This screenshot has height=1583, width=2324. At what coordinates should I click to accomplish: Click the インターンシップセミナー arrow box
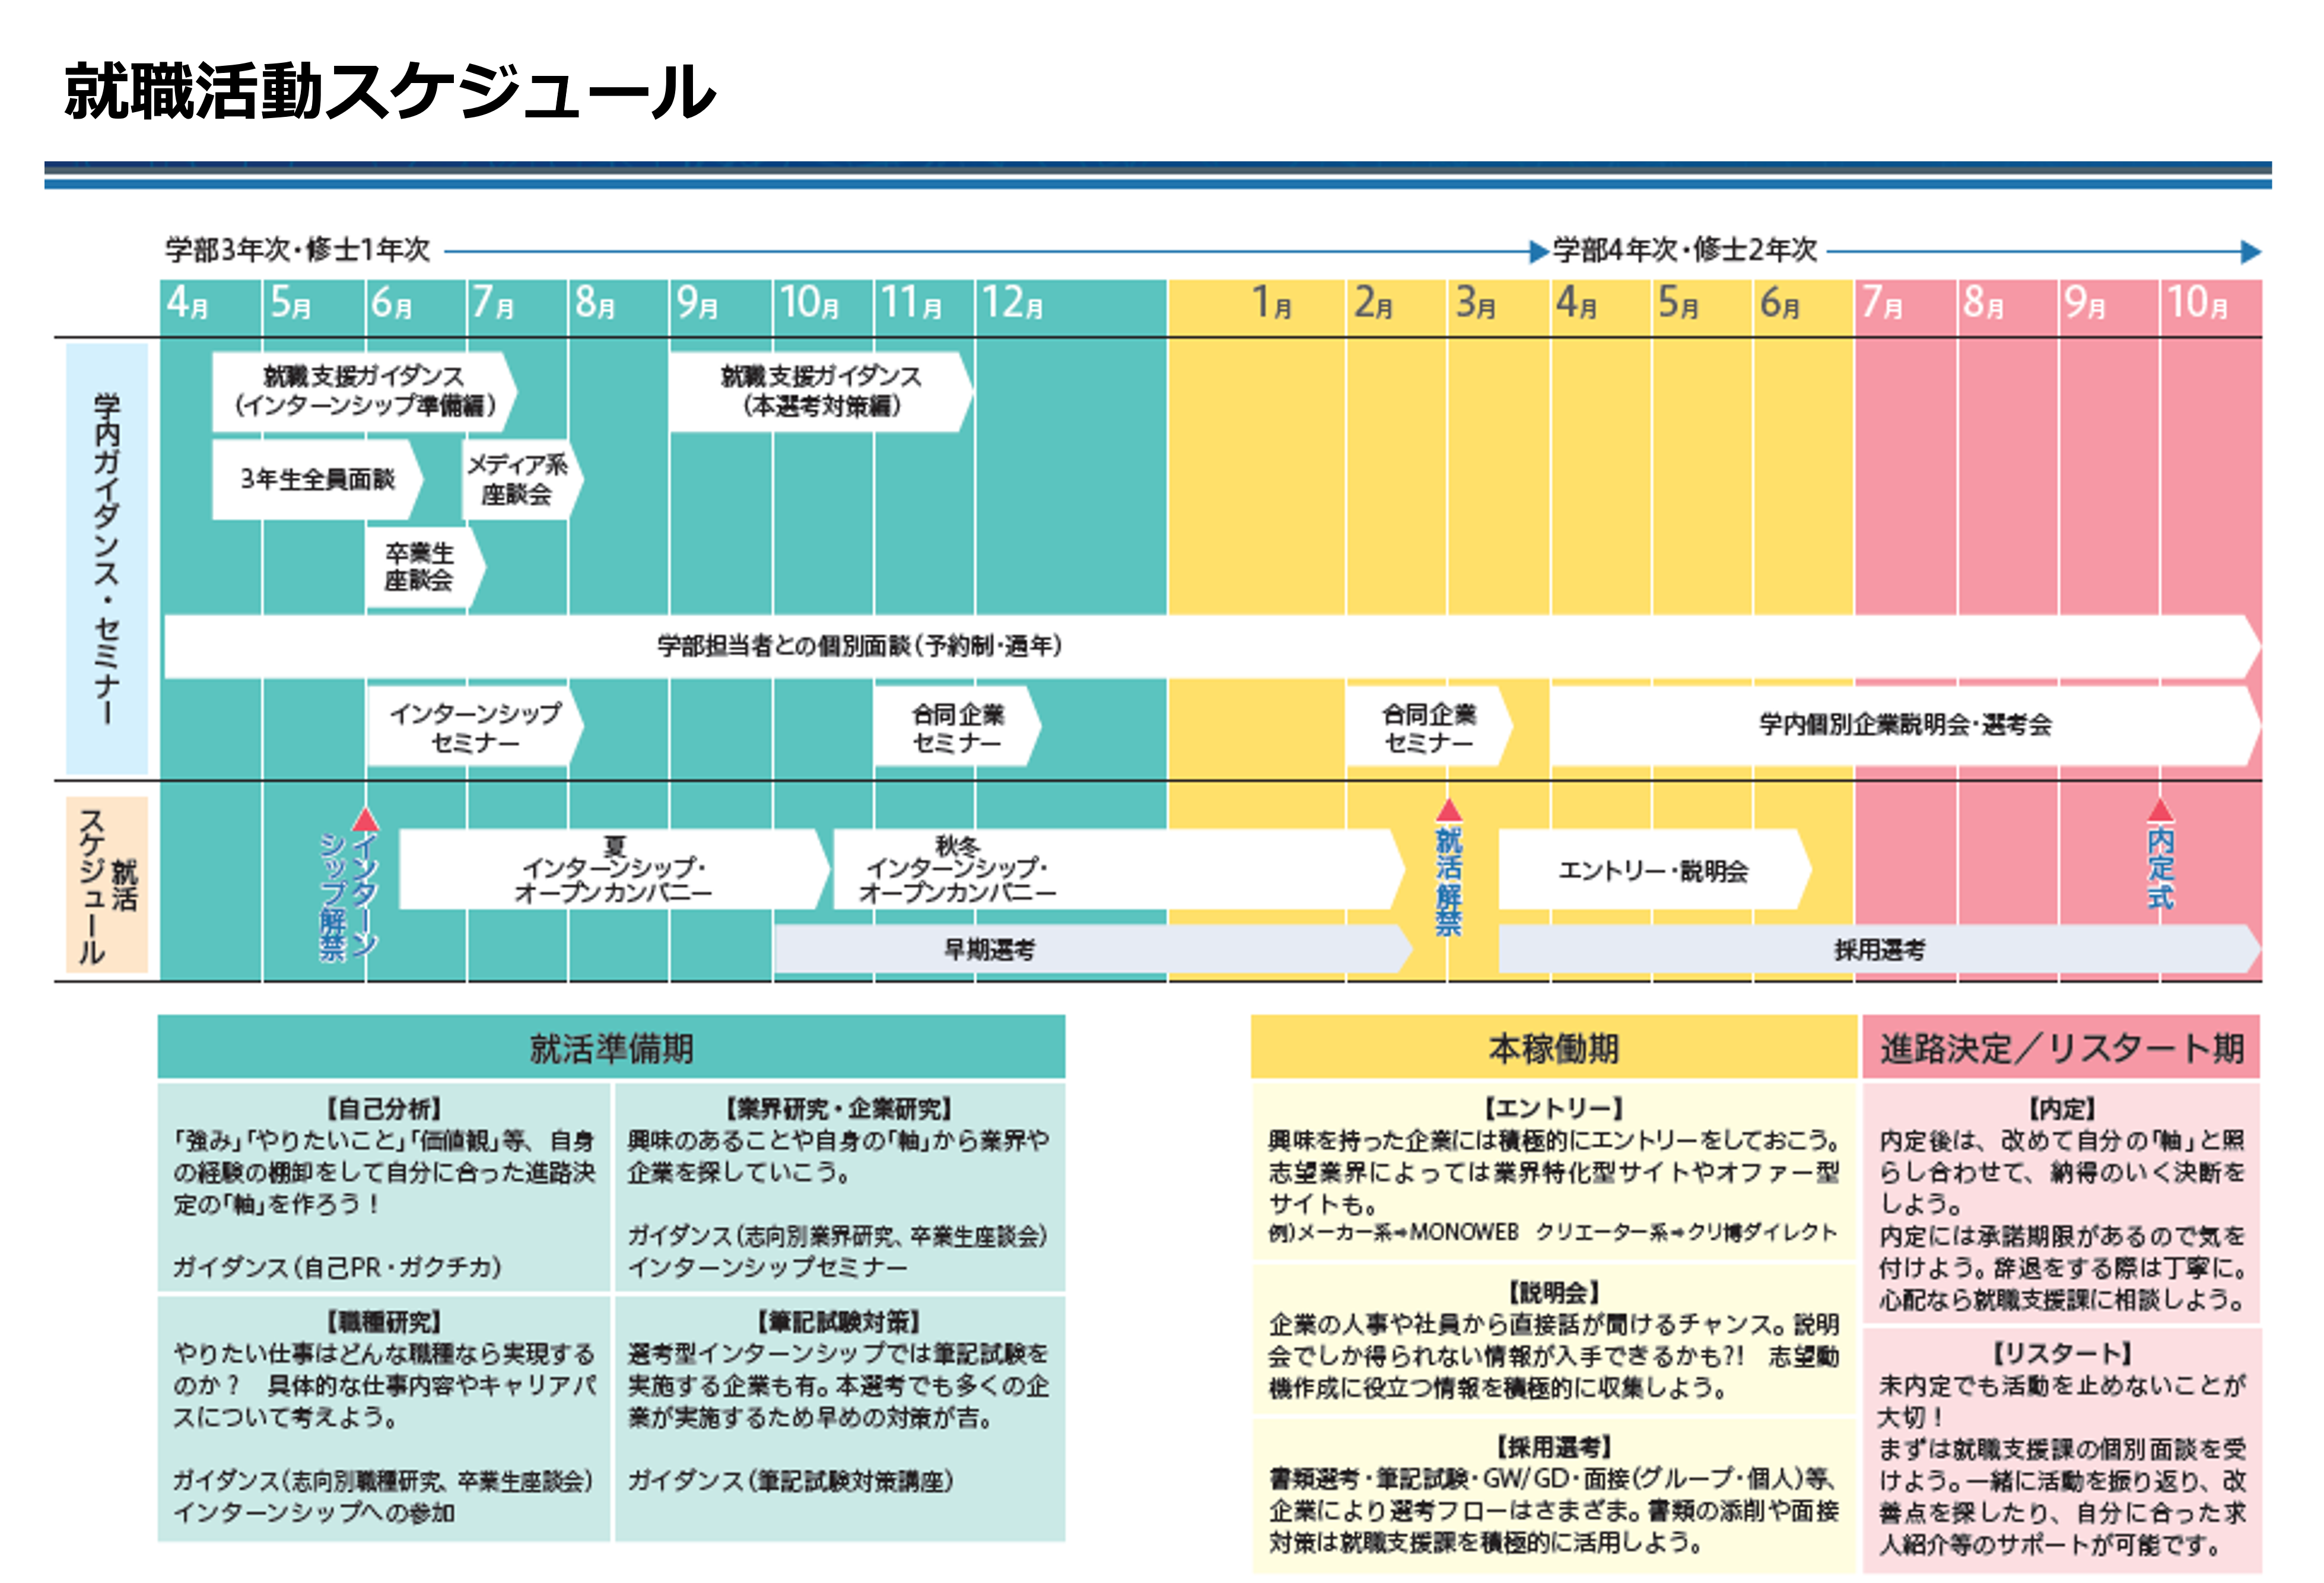coord(475,728)
